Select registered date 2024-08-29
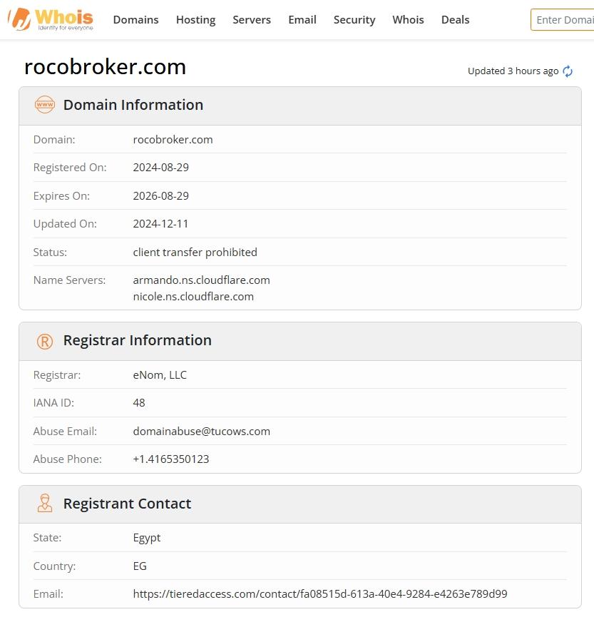 (x=161, y=168)
